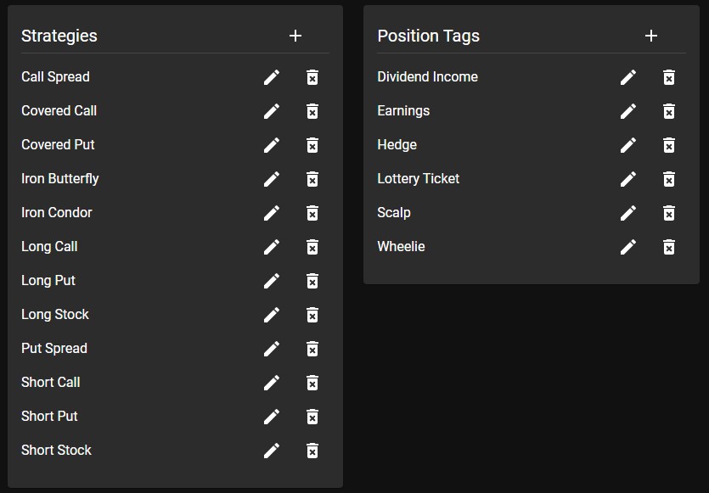This screenshot has height=493, width=709.
Task: Edit the Put Spread strategy
Action: pyautogui.click(x=272, y=349)
